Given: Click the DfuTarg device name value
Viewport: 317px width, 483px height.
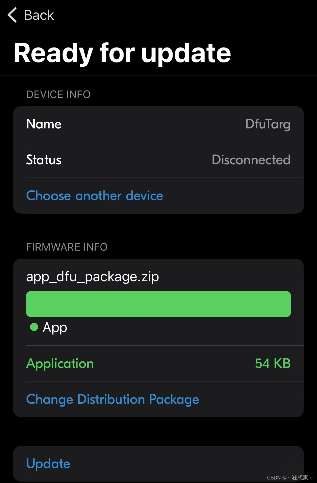Looking at the screenshot, I should pos(268,124).
